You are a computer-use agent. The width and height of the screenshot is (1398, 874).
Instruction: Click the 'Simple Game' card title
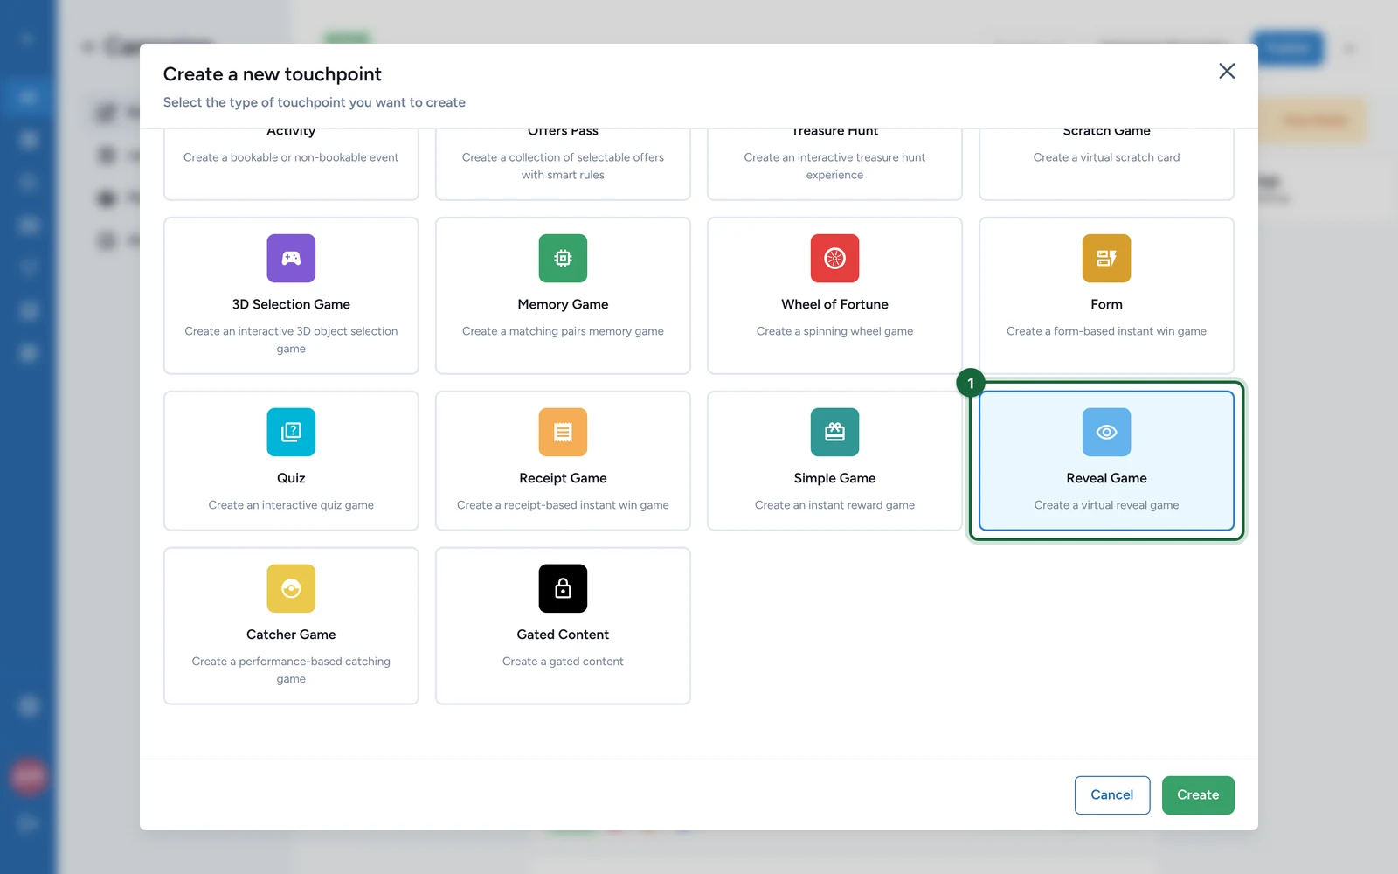pos(834,478)
